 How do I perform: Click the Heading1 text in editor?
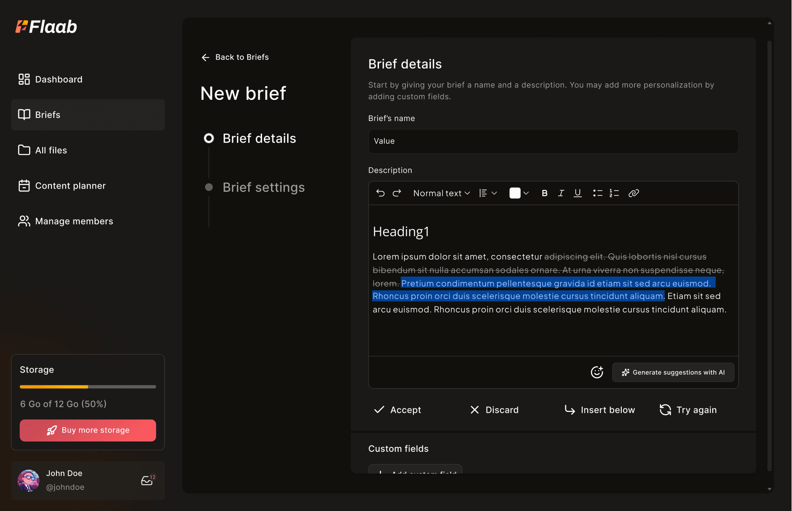pyautogui.click(x=401, y=232)
